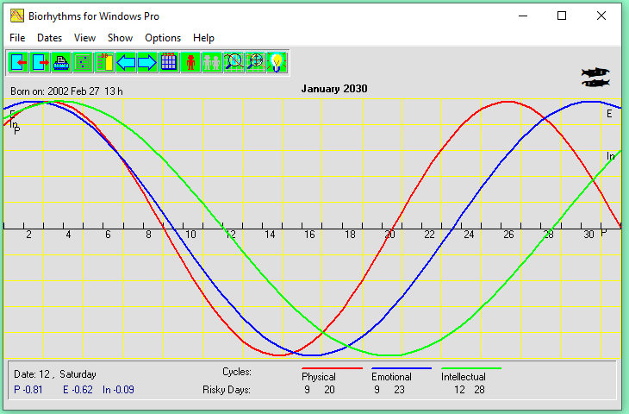Click the Help menu
The image size is (629, 414).
[203, 38]
